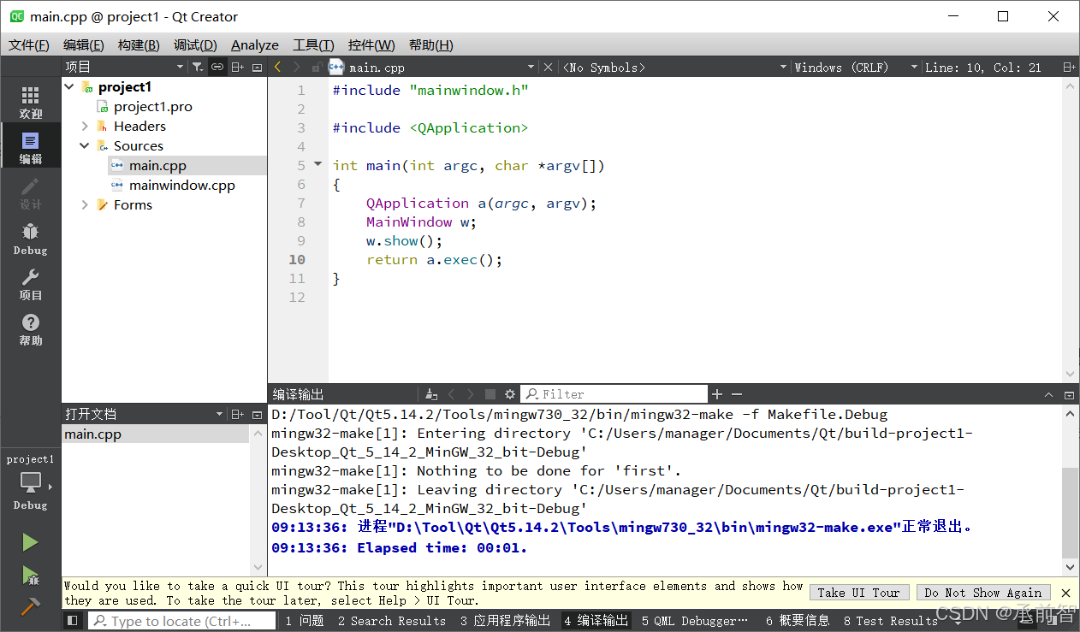Click the Do Not Show Again button

[x=982, y=593]
